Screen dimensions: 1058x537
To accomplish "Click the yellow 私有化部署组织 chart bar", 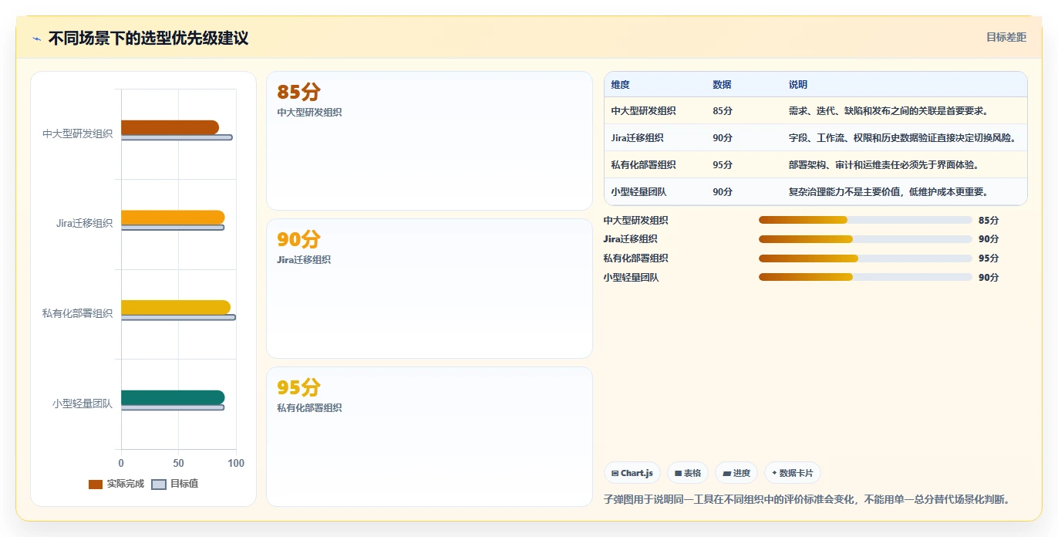I will tap(176, 307).
